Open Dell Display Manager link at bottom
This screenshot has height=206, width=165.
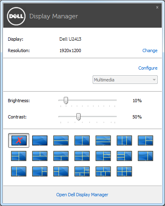(82, 195)
